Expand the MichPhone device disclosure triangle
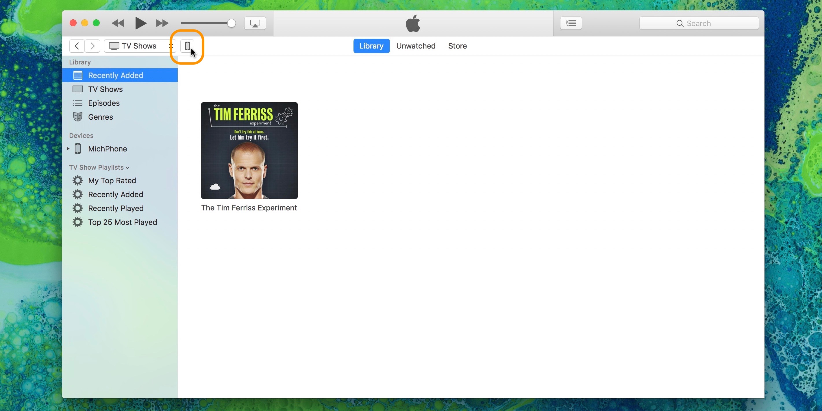822x411 pixels. (68, 149)
